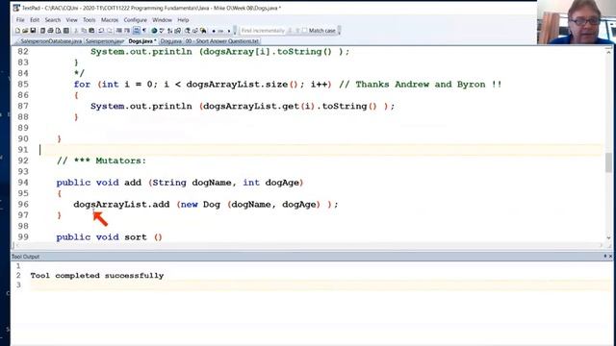Toggle the highlighted word wrap button

point(136,31)
